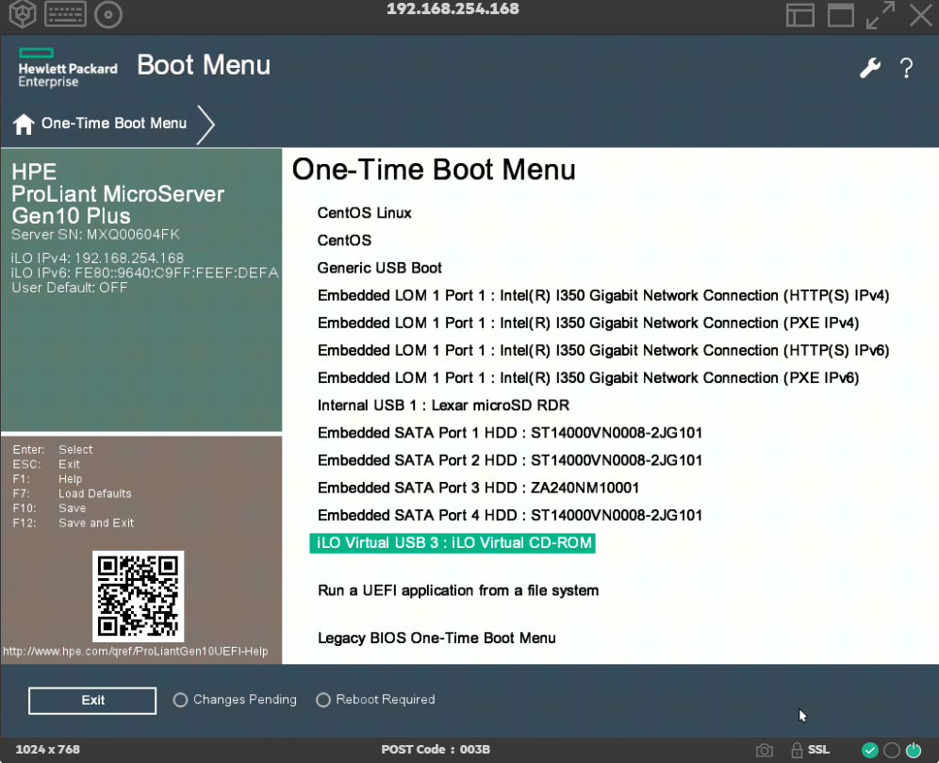Click the QR code help image
The height and width of the screenshot is (763, 939).
138,596
